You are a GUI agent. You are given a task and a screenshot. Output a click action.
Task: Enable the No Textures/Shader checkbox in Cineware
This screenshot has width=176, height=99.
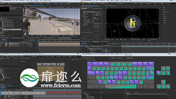point(93,20)
